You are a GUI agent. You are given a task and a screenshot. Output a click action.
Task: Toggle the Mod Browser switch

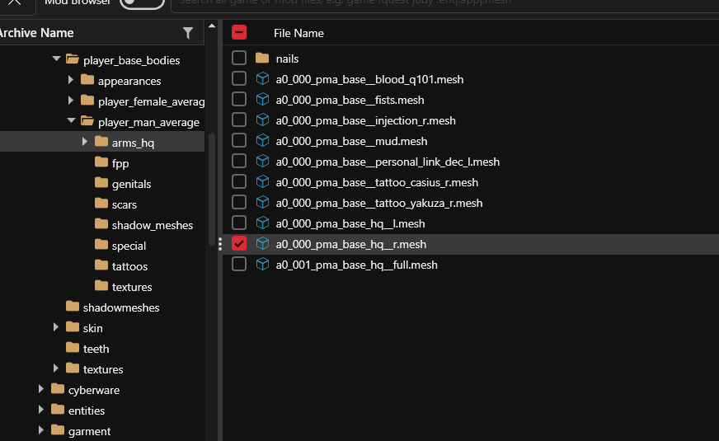coord(141,2)
